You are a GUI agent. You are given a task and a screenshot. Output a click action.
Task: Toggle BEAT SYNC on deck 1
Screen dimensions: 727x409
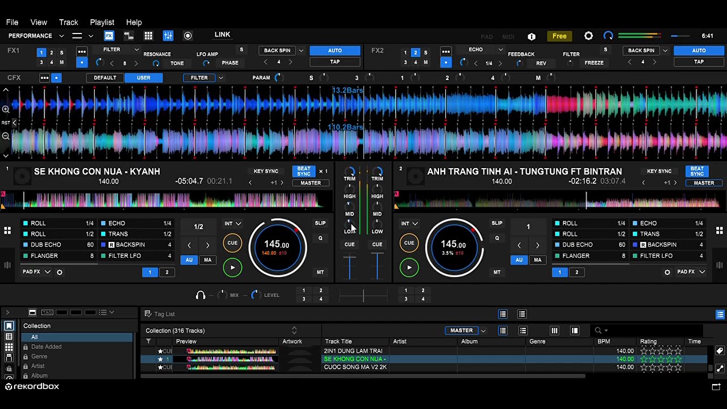304,171
